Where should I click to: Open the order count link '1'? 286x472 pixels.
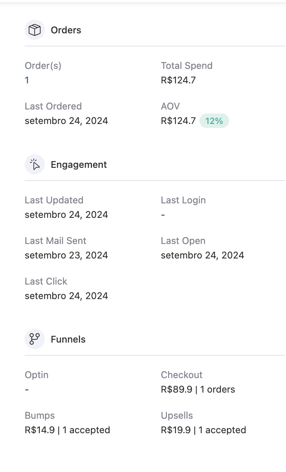27,80
